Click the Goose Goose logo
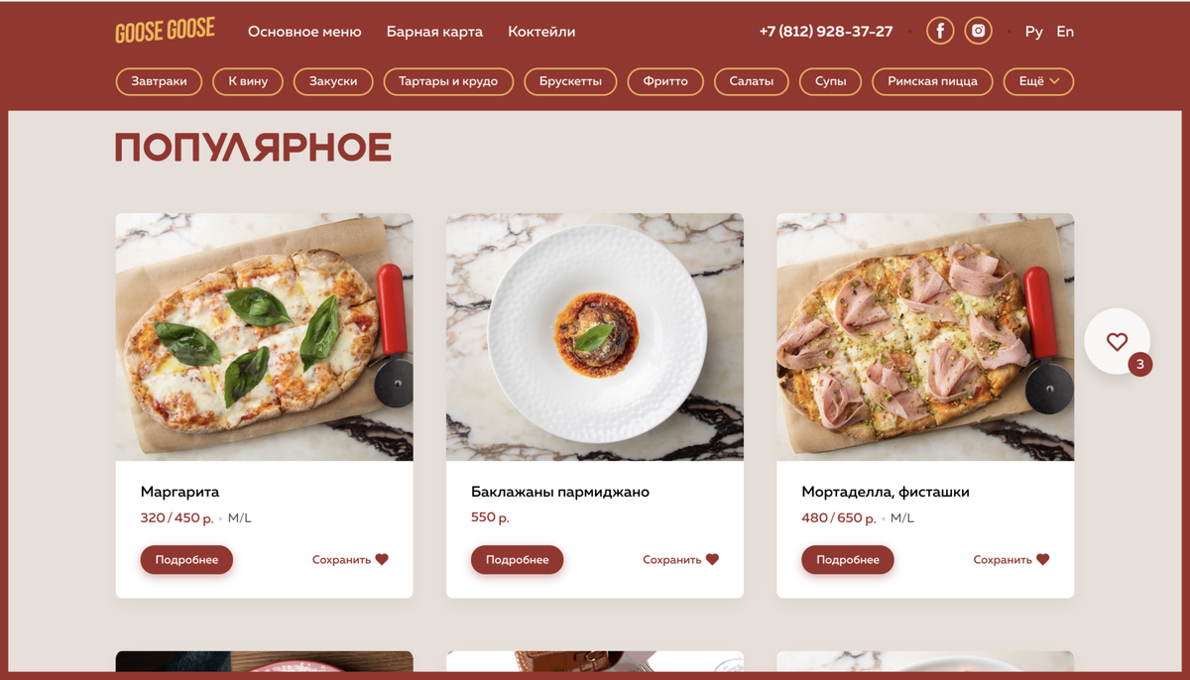 pyautogui.click(x=165, y=31)
